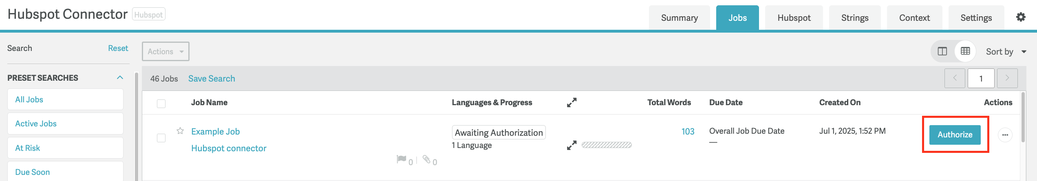The height and width of the screenshot is (181, 1037).
Task: Click the Save Search link
Action: coord(212,79)
